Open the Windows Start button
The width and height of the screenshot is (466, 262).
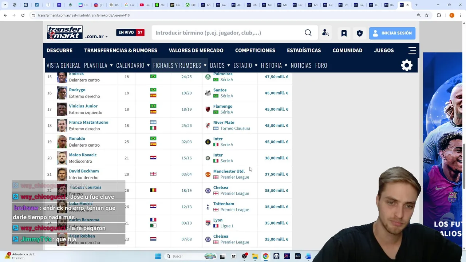pyautogui.click(x=158, y=256)
